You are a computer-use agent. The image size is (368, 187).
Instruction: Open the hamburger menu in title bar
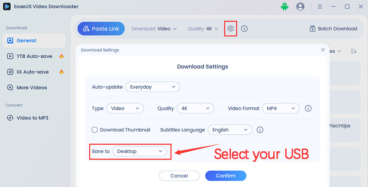320,6
